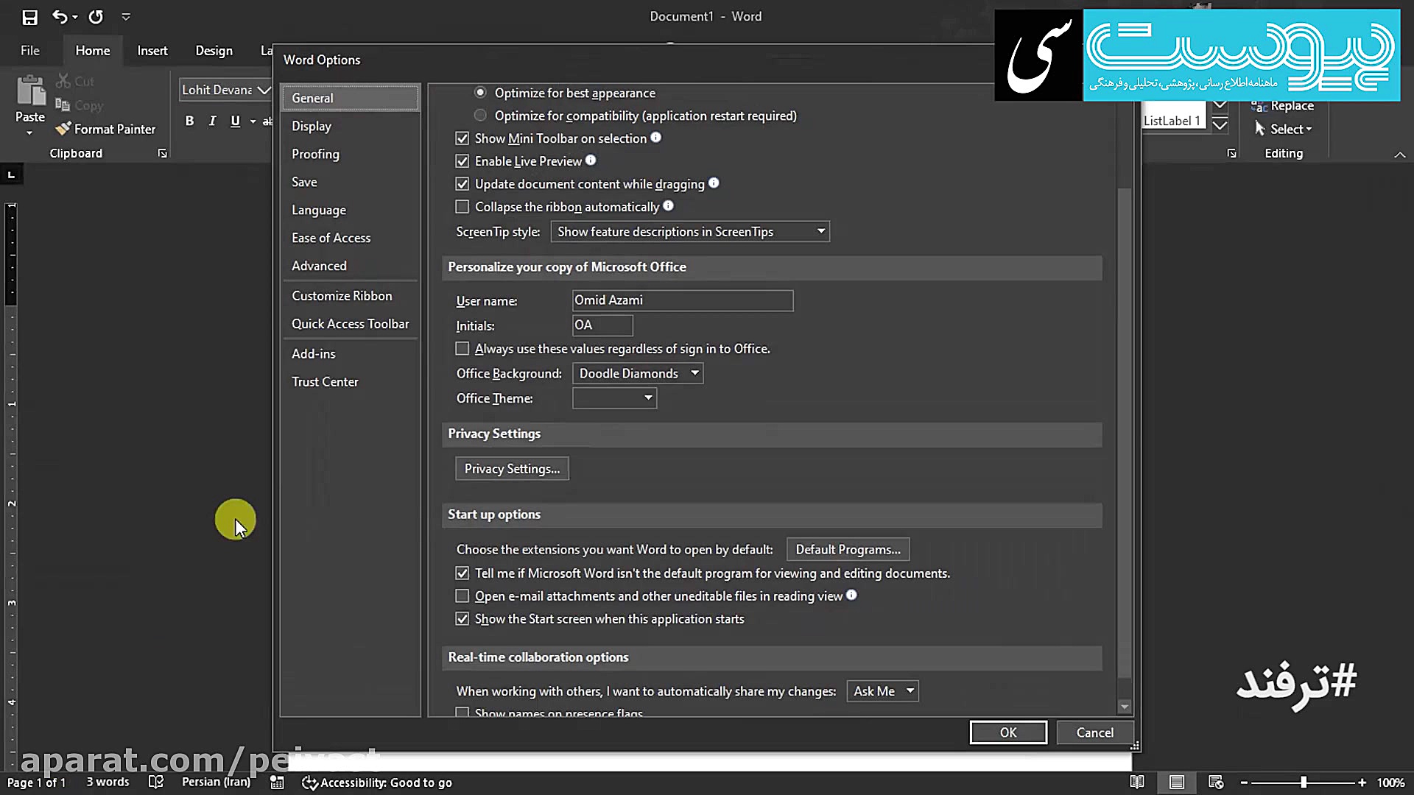Click the Repeat typing icon

(96, 16)
